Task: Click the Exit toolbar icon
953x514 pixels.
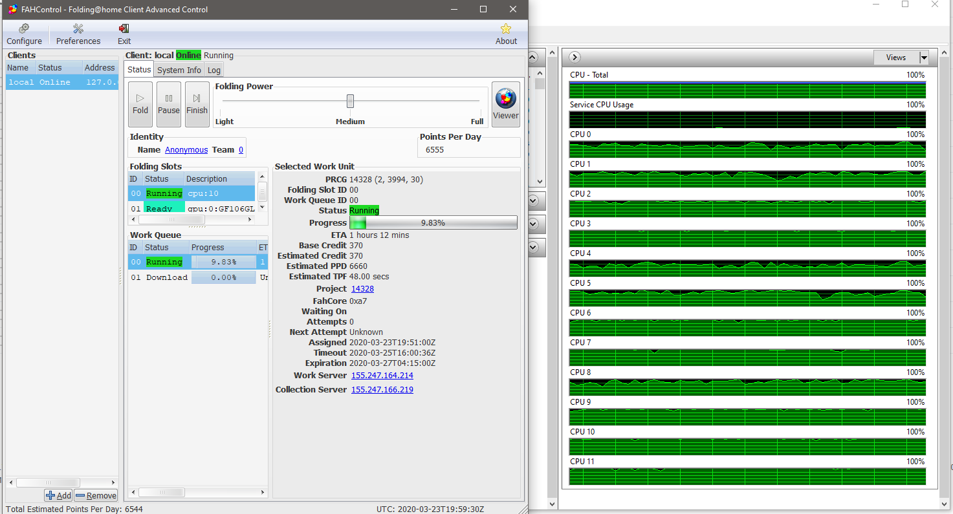Action: (x=124, y=34)
